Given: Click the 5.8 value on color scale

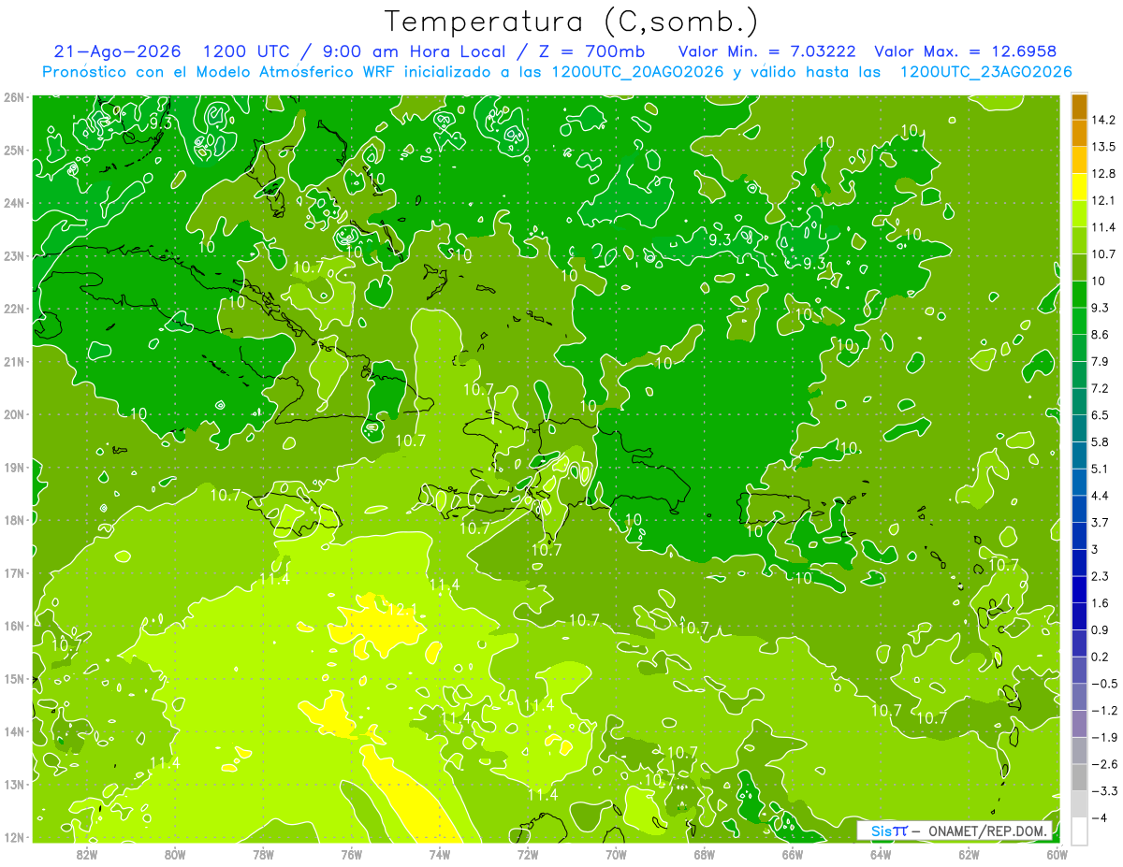Looking at the screenshot, I should [1101, 441].
